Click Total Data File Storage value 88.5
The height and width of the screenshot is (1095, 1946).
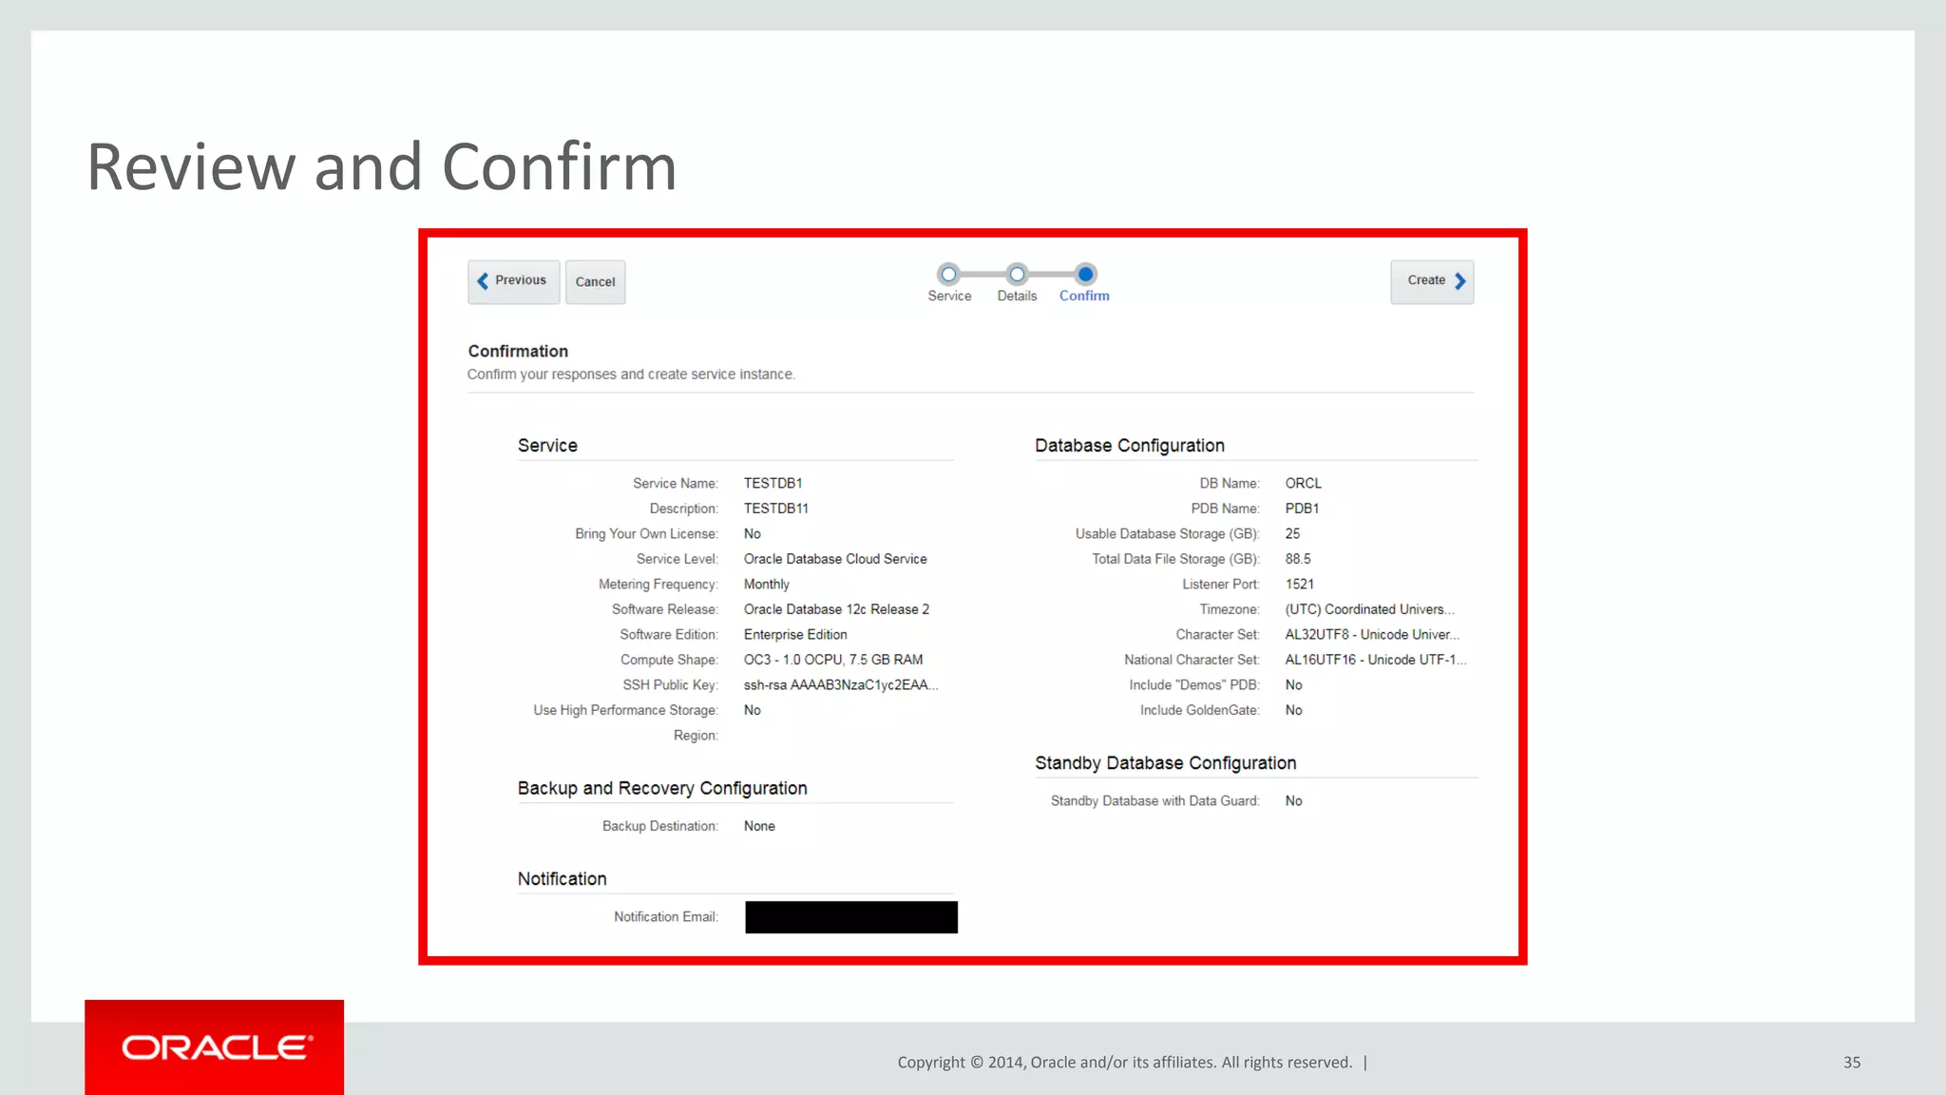pyautogui.click(x=1298, y=559)
